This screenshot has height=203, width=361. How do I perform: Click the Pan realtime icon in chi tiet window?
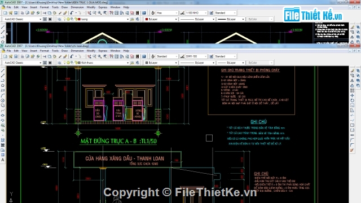point(89,56)
